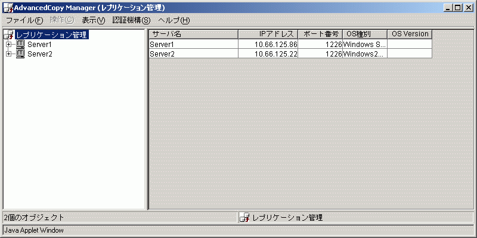Sort by OS種別 column header
Viewport: 477px width, 238px height.
tap(365, 34)
